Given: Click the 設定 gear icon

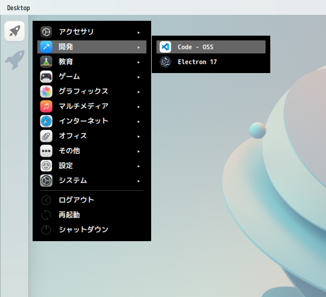Looking at the screenshot, I should point(46,166).
